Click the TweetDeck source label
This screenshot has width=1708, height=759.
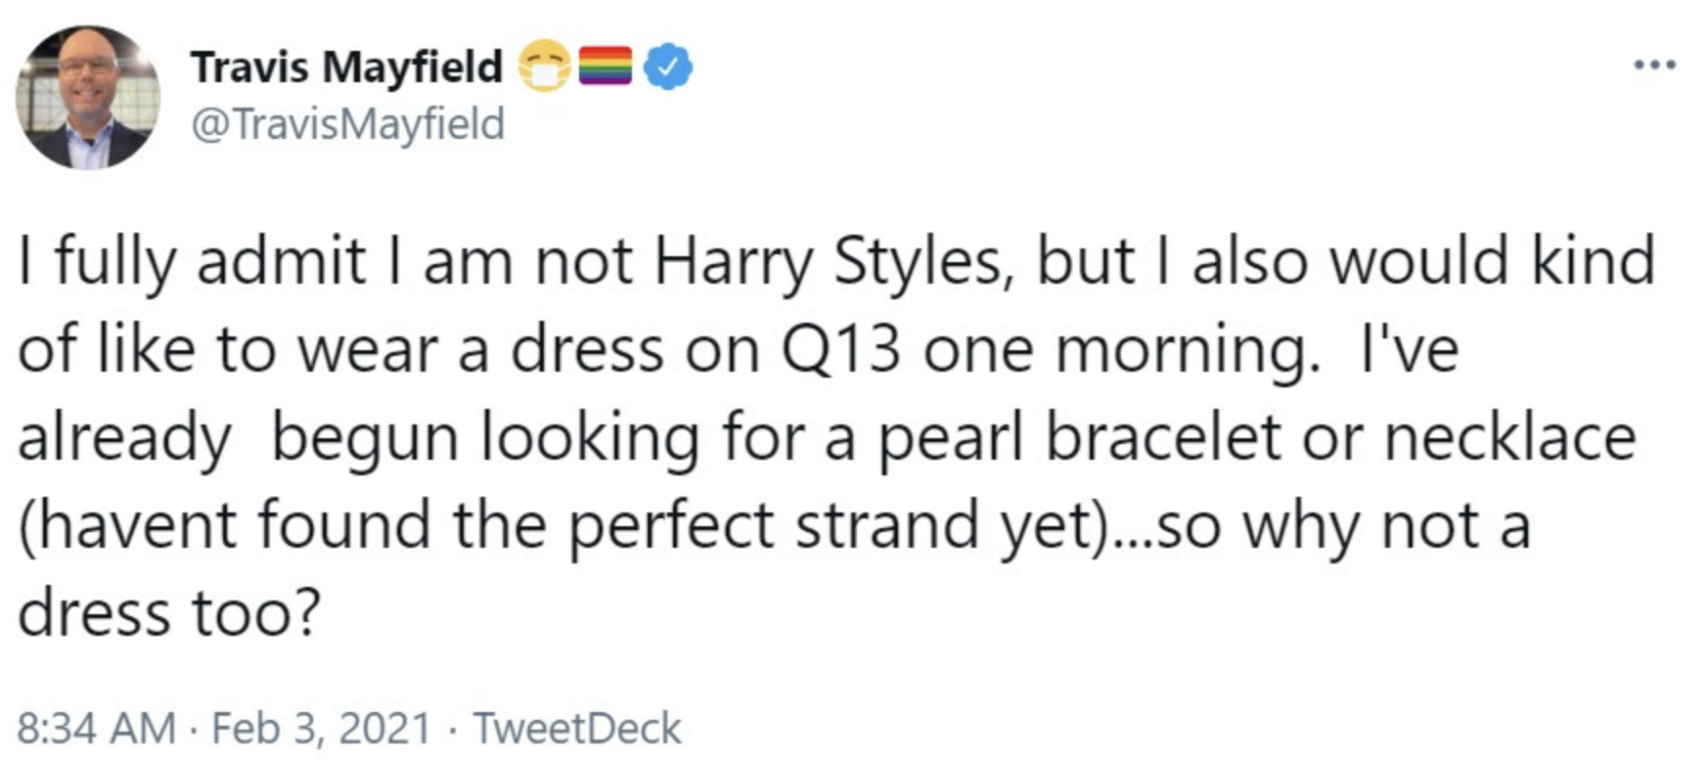(576, 729)
